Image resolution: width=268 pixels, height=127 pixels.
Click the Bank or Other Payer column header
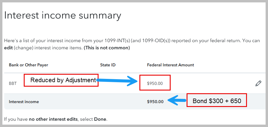[29, 65]
